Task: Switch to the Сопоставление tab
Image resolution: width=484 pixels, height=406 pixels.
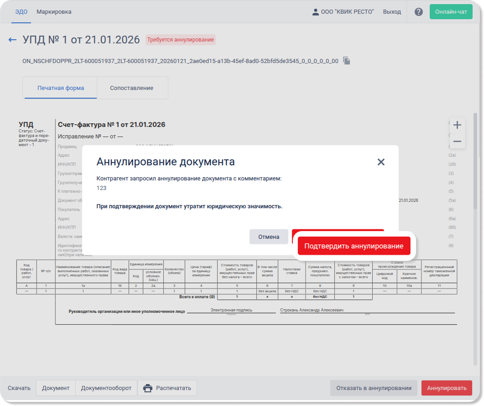Action: [131, 88]
